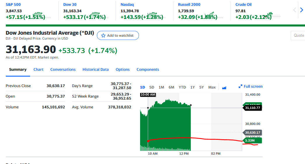Click the Volume value 145,101,692
The image size is (305, 164).
click(53, 107)
